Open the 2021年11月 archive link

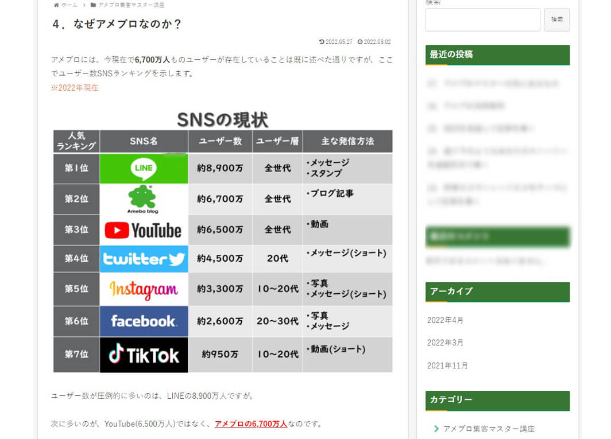click(447, 366)
